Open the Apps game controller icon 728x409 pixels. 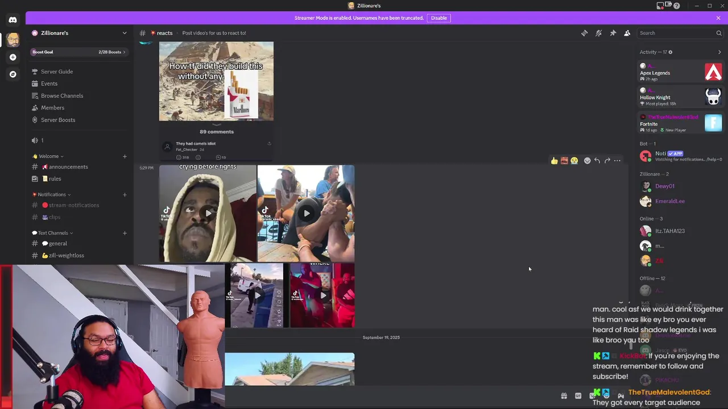pos(621,396)
